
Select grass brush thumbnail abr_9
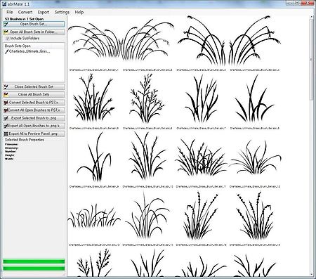tap(94, 157)
